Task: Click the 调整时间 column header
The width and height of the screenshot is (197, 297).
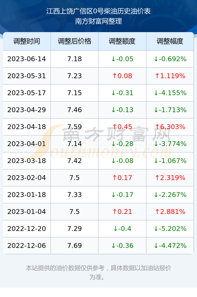Action: point(27,41)
